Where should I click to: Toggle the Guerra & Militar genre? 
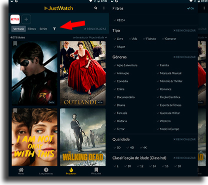(168, 113)
